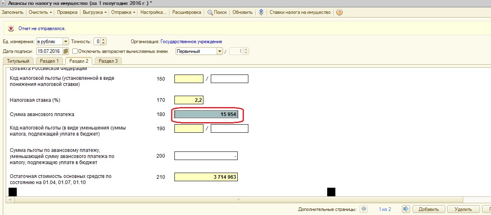Go to next additional page arrow

406,209
